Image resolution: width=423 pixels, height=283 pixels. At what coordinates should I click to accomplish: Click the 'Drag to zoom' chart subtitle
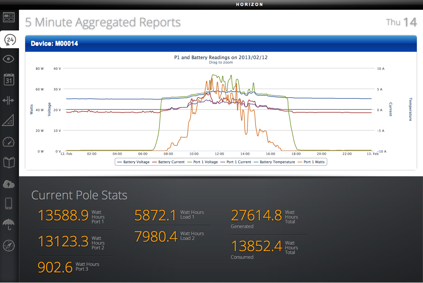tap(221, 62)
